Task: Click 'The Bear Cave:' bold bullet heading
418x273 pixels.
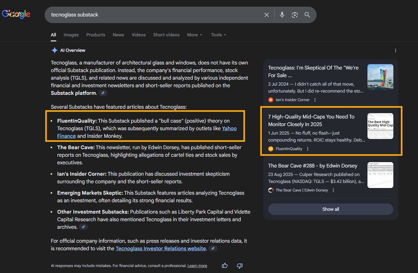Action: point(76,148)
